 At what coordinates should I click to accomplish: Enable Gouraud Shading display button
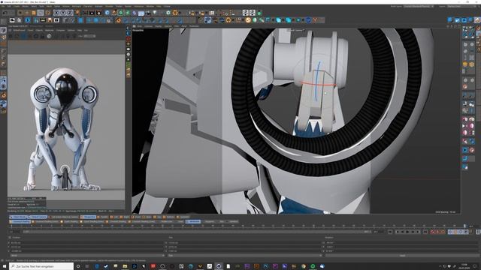(20, 222)
